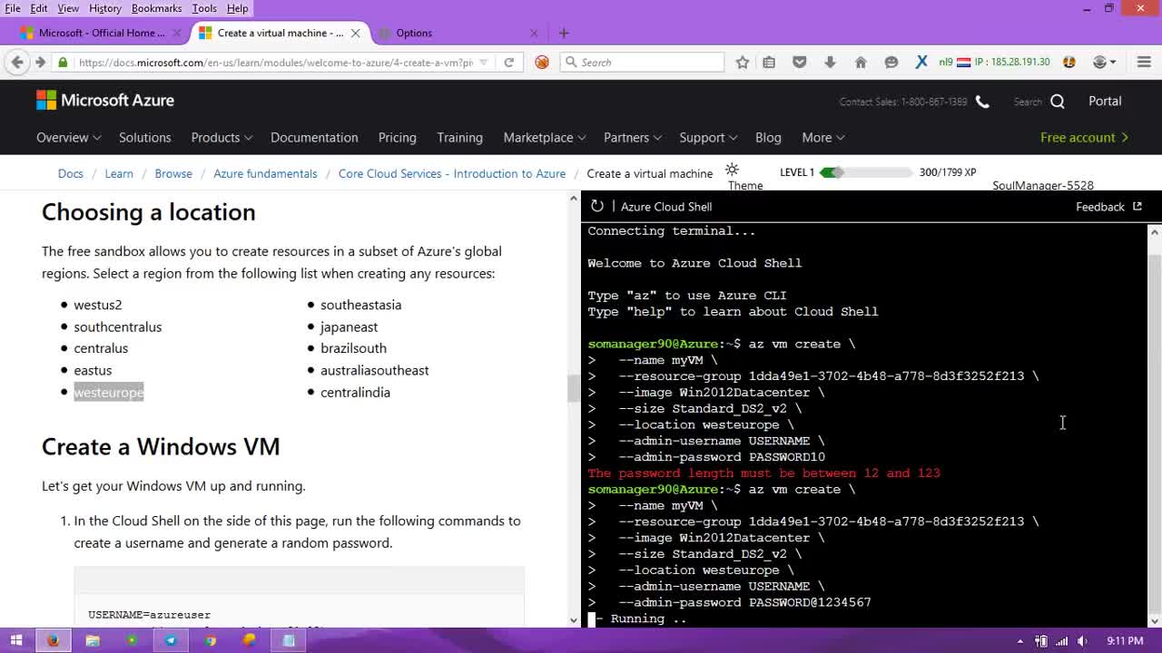Image resolution: width=1162 pixels, height=653 pixels.
Task: Open a new browser tab
Action: [x=564, y=33]
